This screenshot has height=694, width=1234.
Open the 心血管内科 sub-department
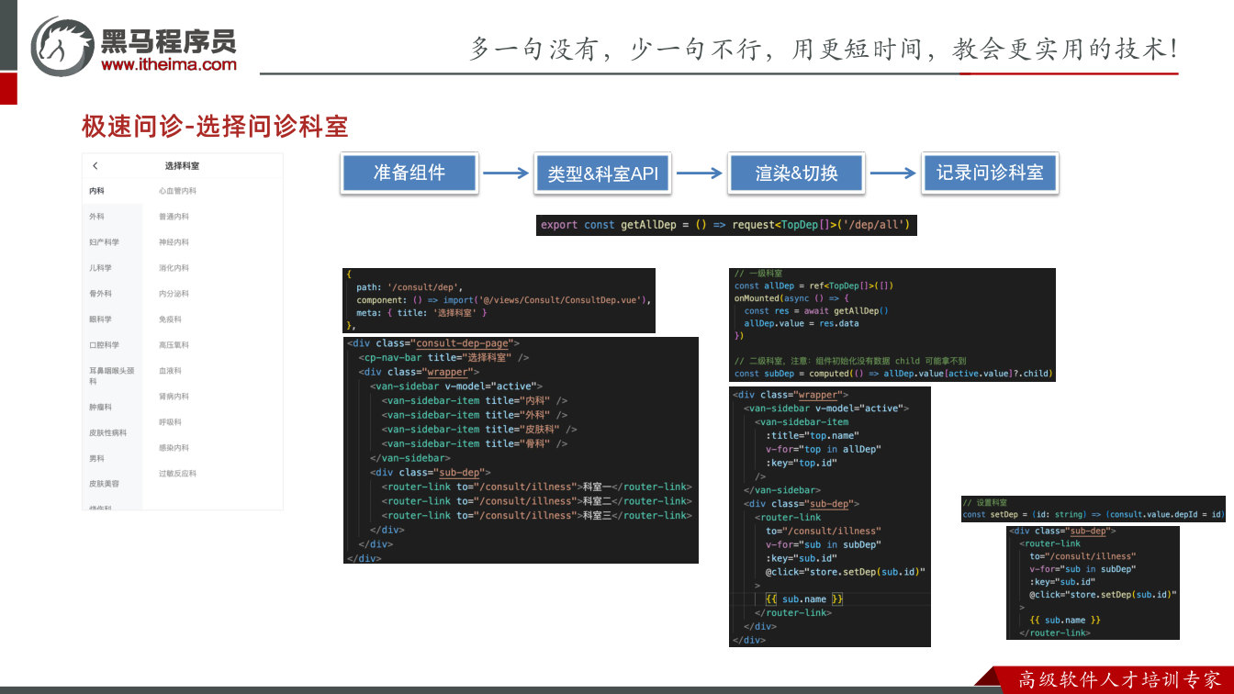pyautogui.click(x=177, y=191)
